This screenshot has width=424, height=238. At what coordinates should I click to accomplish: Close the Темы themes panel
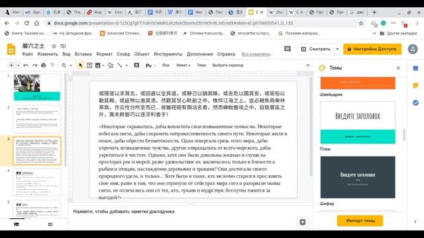click(x=398, y=68)
